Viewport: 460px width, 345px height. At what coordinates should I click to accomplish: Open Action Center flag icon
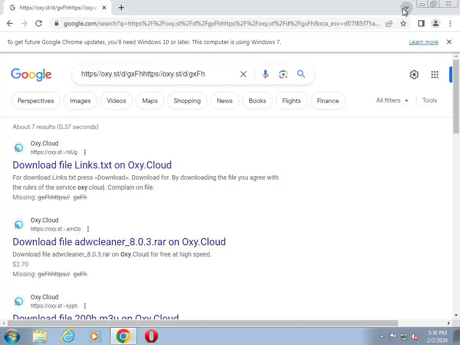click(393, 336)
